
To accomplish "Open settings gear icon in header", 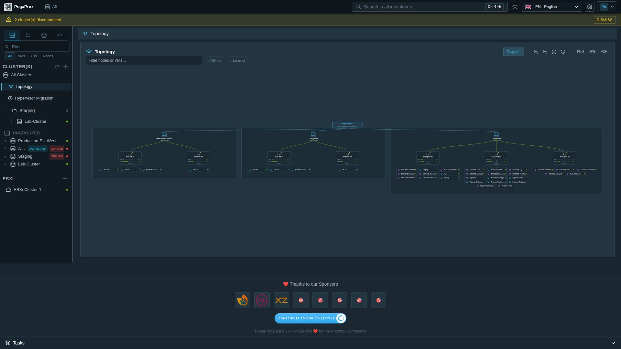I will (590, 7).
